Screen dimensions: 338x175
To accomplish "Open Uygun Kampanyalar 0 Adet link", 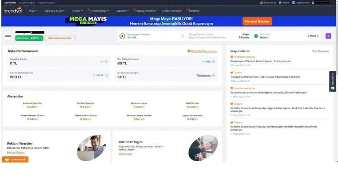I will point(192,119).
